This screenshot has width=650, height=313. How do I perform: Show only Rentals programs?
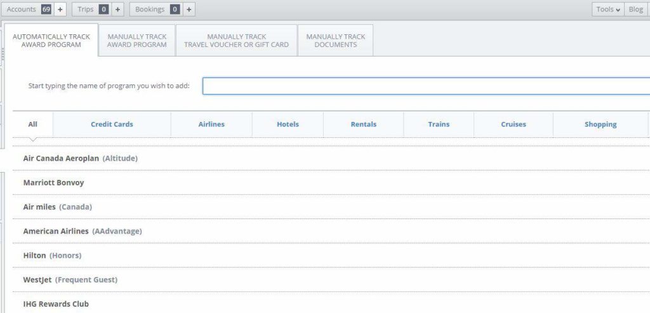point(363,124)
